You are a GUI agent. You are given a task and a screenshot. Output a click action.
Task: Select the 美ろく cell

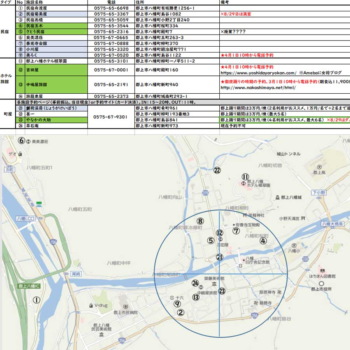[56, 55]
